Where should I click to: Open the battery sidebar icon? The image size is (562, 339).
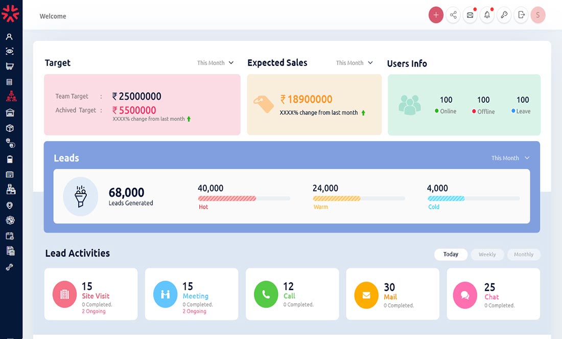10,160
